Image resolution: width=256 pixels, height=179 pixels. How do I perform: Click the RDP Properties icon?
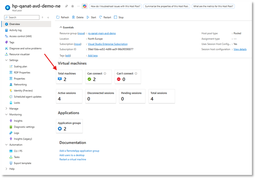11,72
